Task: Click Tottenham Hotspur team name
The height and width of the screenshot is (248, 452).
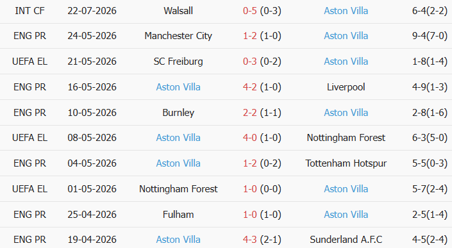Action: [346, 163]
